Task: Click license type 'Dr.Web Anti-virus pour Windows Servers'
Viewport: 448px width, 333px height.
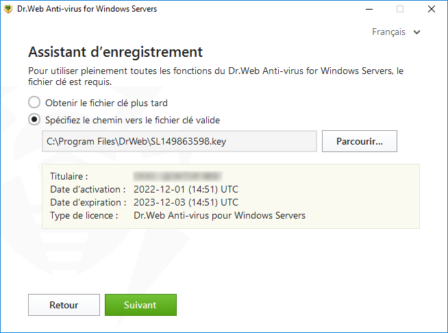Action: tap(219, 215)
